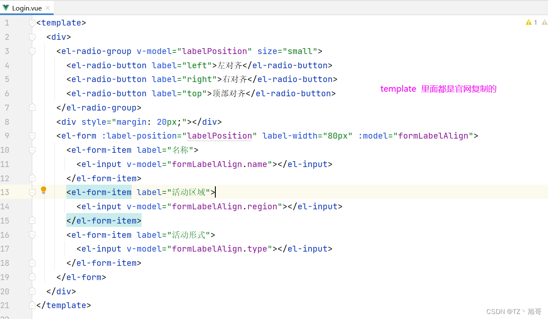Click highlighted </el-form-item> tag on line 15
This screenshot has width=548, height=319.
coord(104,221)
